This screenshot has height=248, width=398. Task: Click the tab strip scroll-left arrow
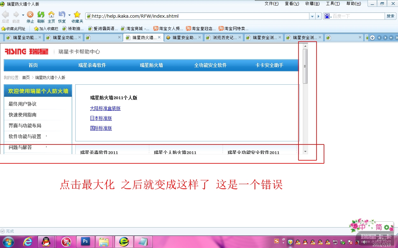click(379, 38)
